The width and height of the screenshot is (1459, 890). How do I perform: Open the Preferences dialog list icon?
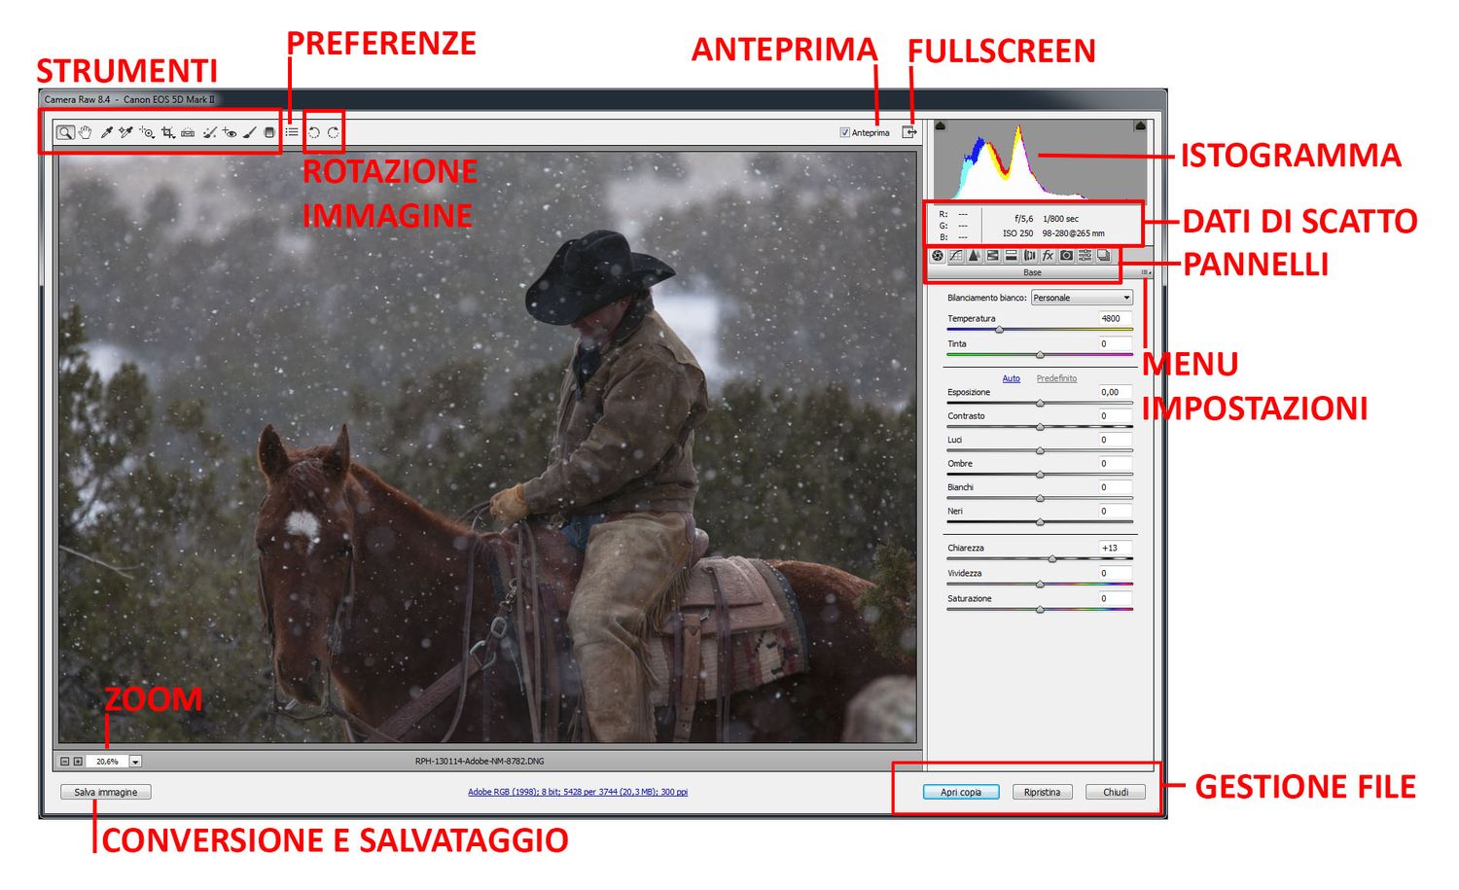coord(292,132)
